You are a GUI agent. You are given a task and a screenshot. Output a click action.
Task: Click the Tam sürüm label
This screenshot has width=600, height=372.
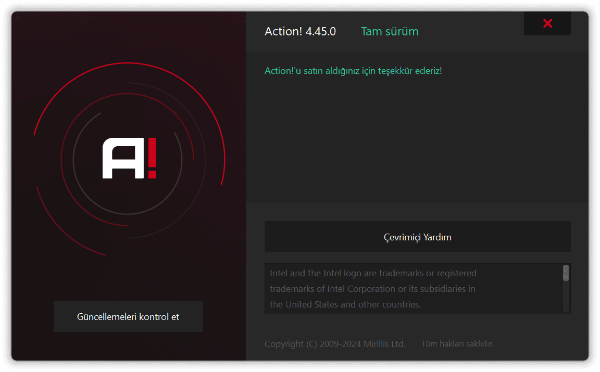(x=390, y=31)
